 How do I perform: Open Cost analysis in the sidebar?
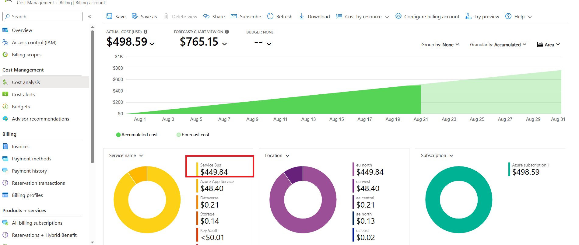click(44, 82)
